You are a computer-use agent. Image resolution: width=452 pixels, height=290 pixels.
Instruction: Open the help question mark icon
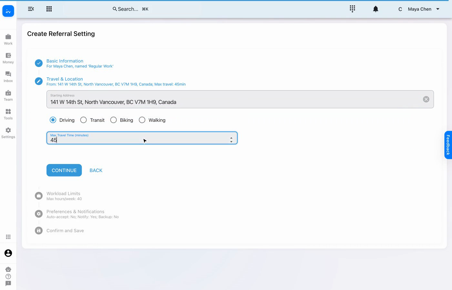click(8, 276)
